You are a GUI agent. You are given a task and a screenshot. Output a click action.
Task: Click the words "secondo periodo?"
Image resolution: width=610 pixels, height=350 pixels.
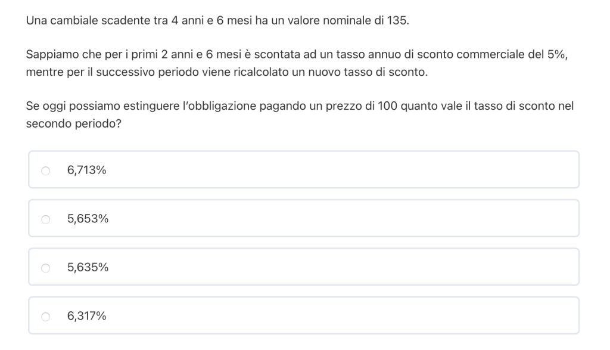(70, 124)
